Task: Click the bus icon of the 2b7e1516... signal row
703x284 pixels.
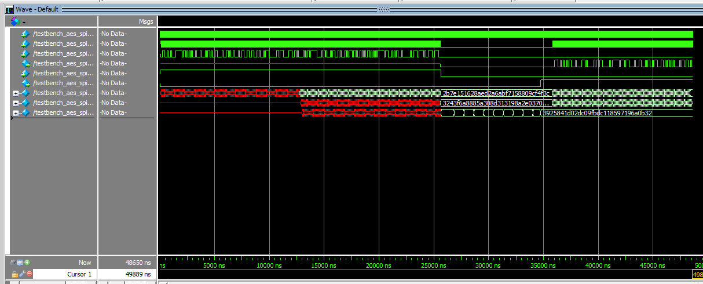Action: pos(25,93)
